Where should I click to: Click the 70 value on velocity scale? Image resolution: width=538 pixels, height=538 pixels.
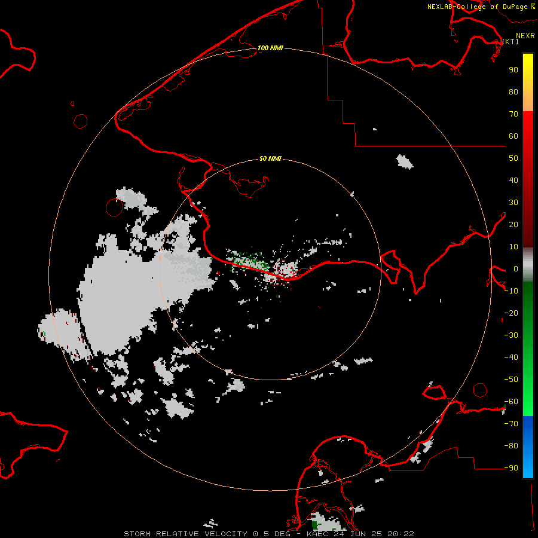click(x=513, y=114)
